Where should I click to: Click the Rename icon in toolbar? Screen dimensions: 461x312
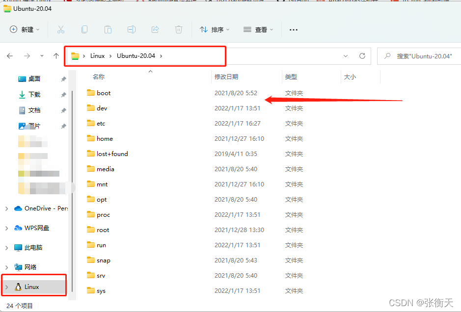tap(132, 29)
